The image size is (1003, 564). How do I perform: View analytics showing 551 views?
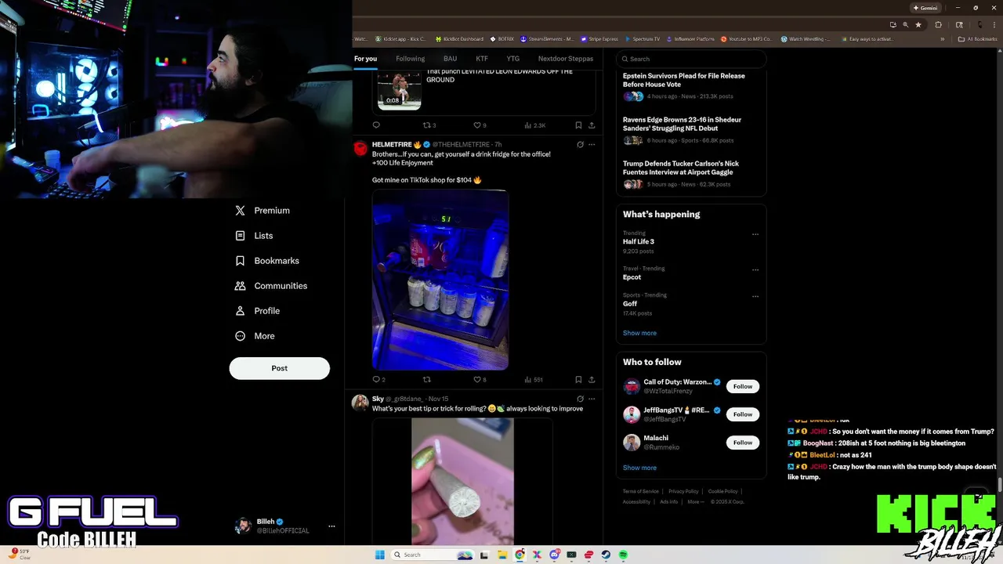(x=533, y=379)
